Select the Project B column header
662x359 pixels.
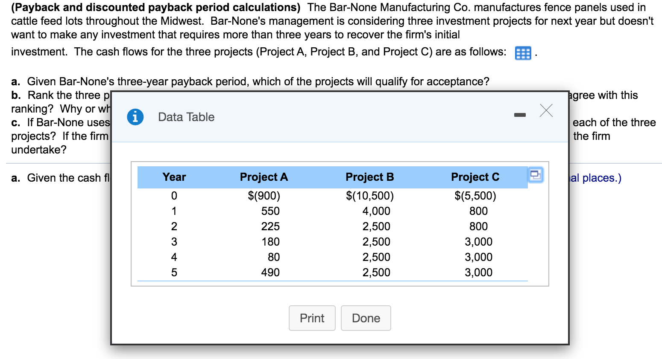pos(370,177)
